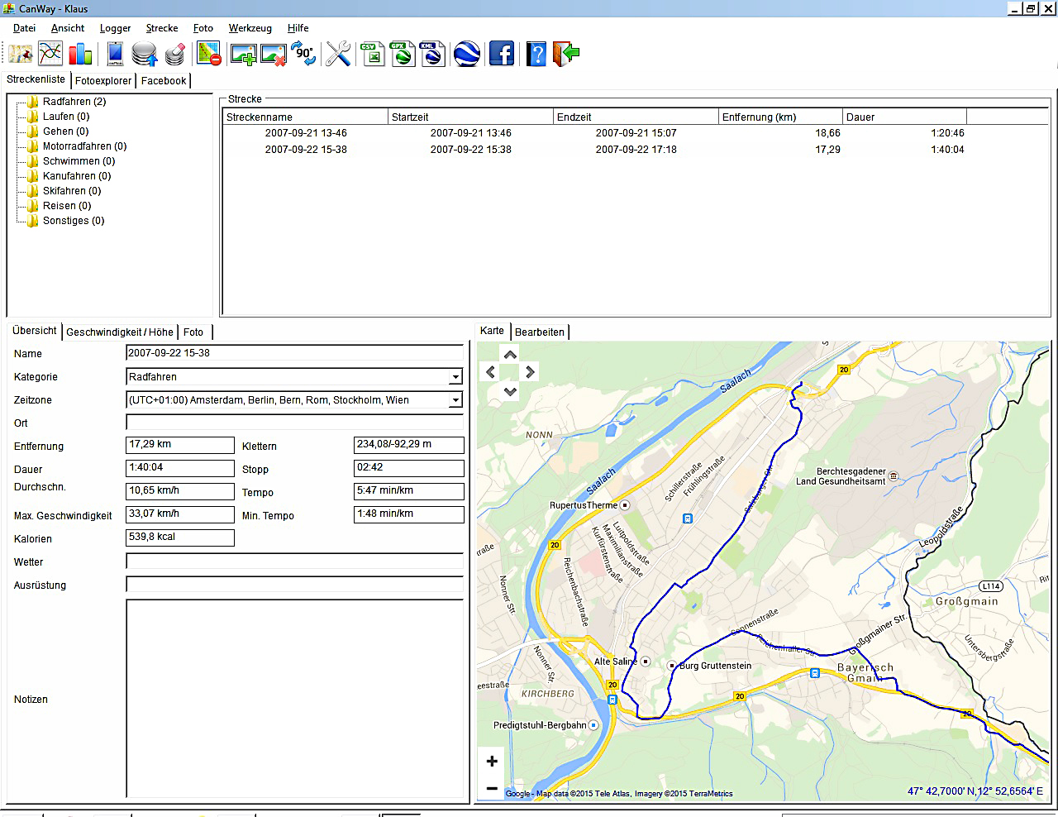
Task: Select the Radfahren (2) folder
Action: [74, 102]
